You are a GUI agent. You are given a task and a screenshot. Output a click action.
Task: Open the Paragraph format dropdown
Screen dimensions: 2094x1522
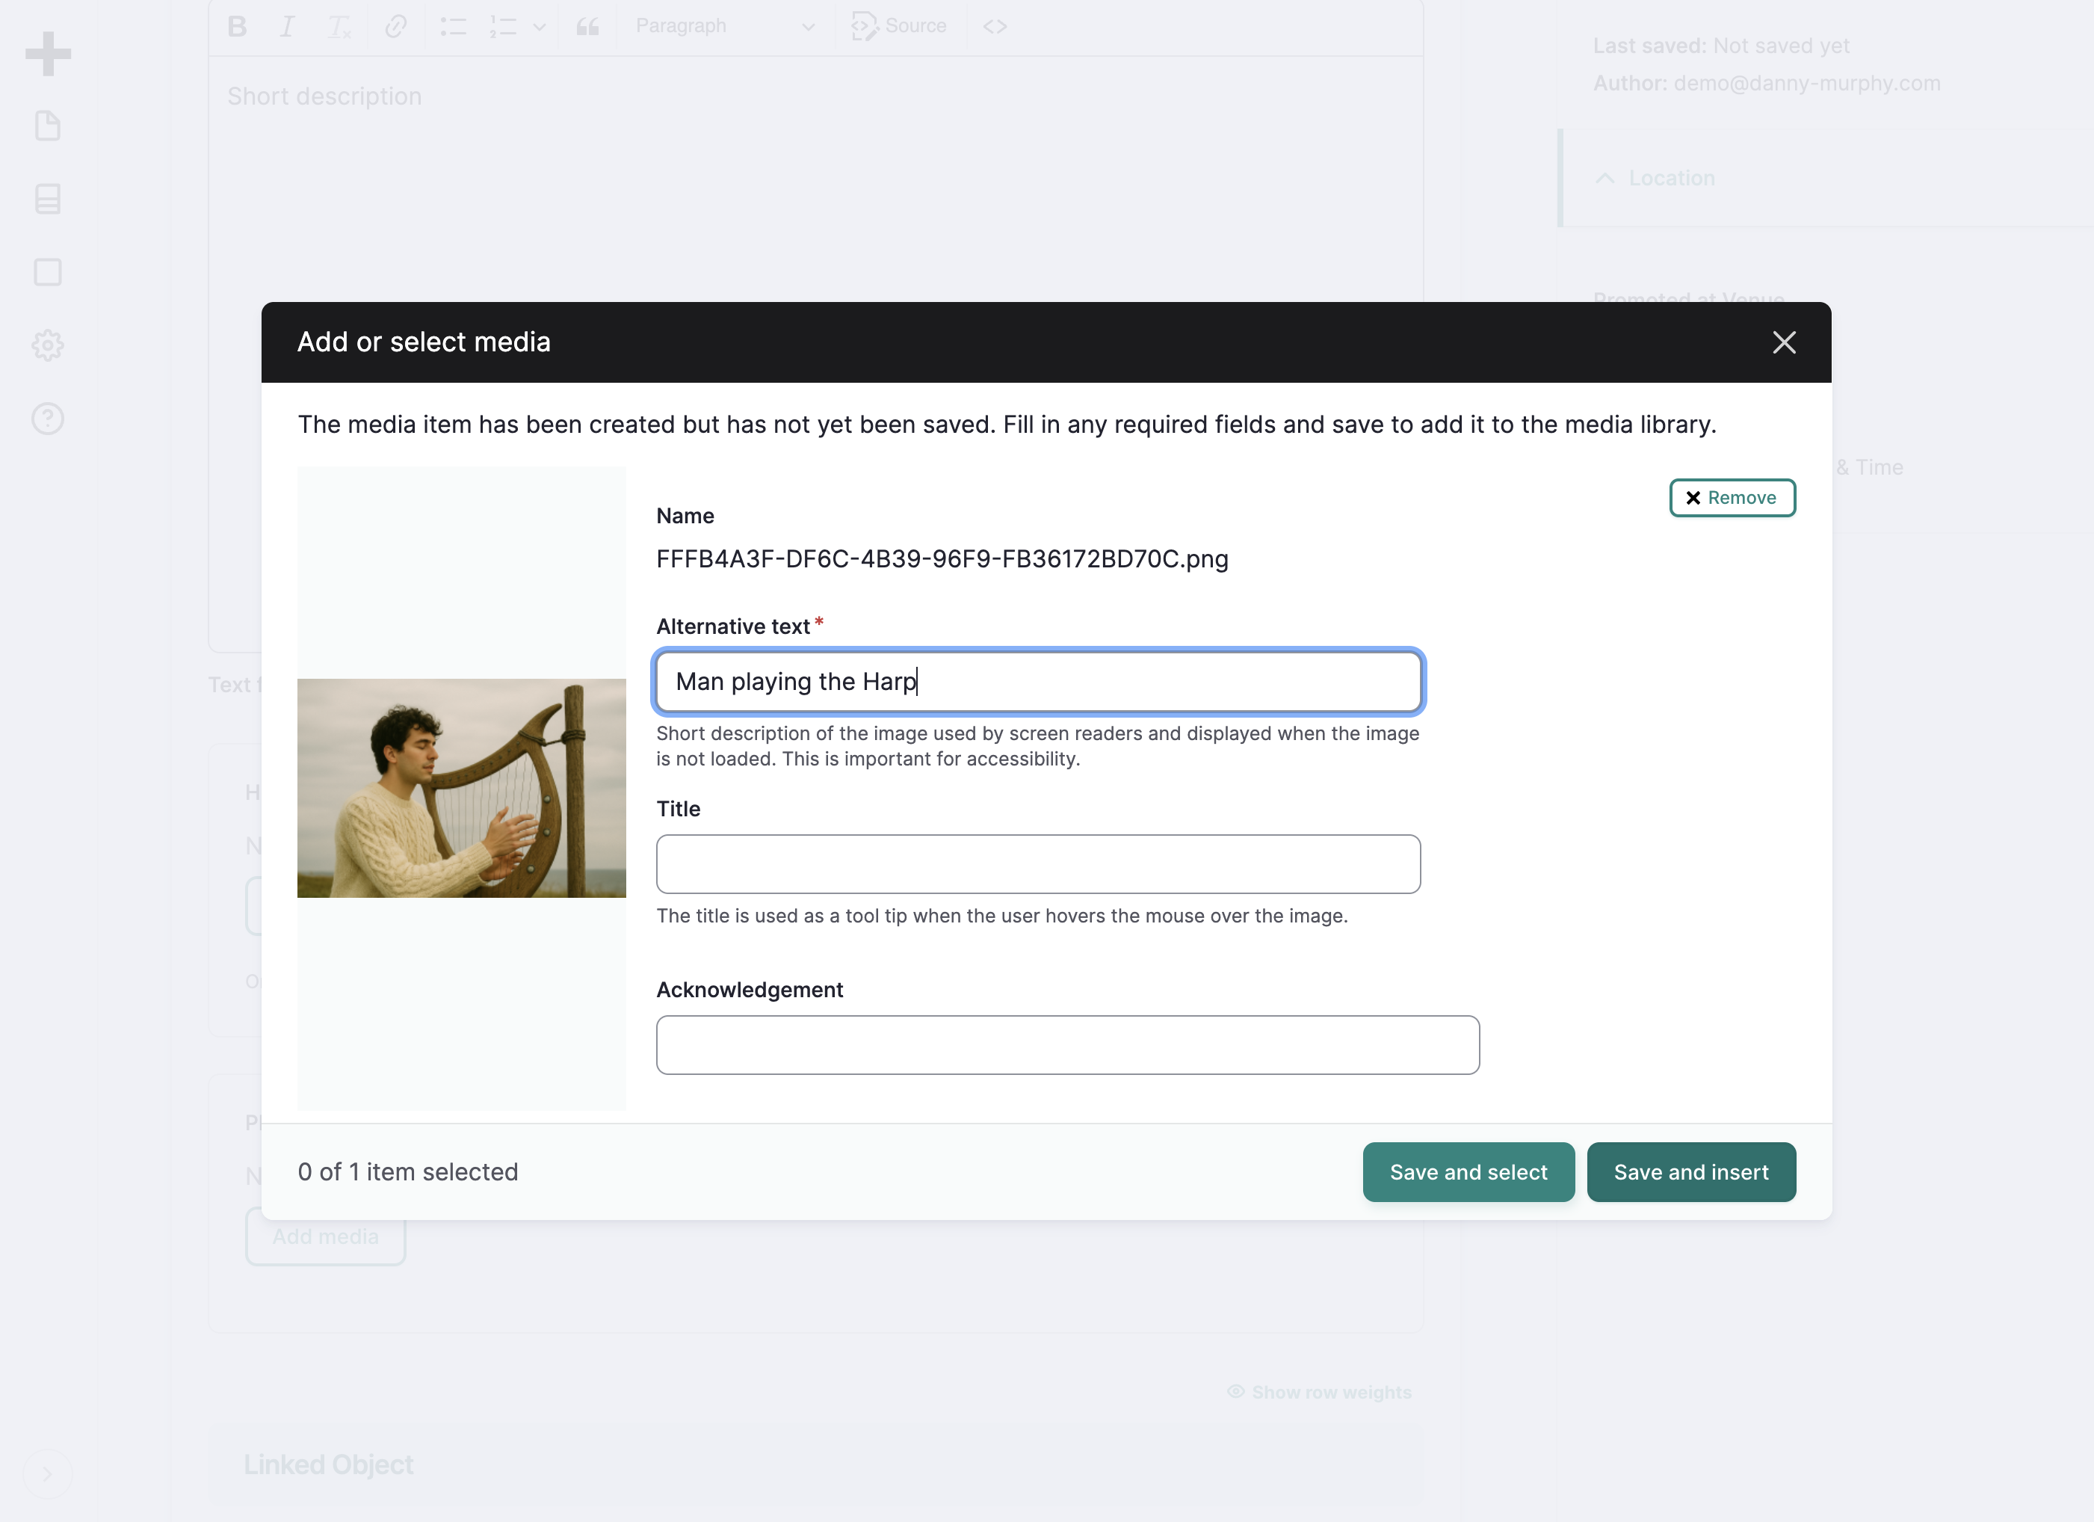coord(725,27)
